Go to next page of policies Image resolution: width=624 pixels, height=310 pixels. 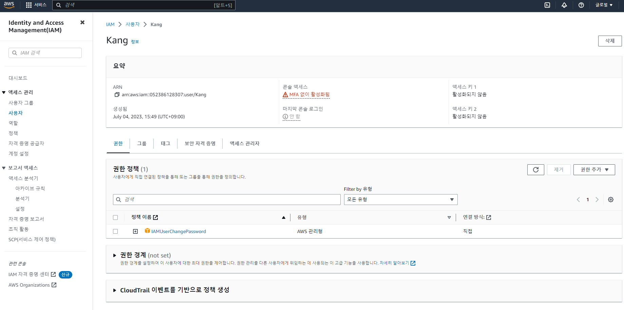pyautogui.click(x=597, y=200)
